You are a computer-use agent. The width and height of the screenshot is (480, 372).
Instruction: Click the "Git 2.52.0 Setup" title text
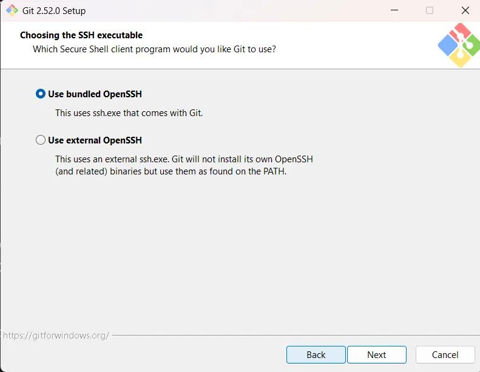(x=54, y=11)
